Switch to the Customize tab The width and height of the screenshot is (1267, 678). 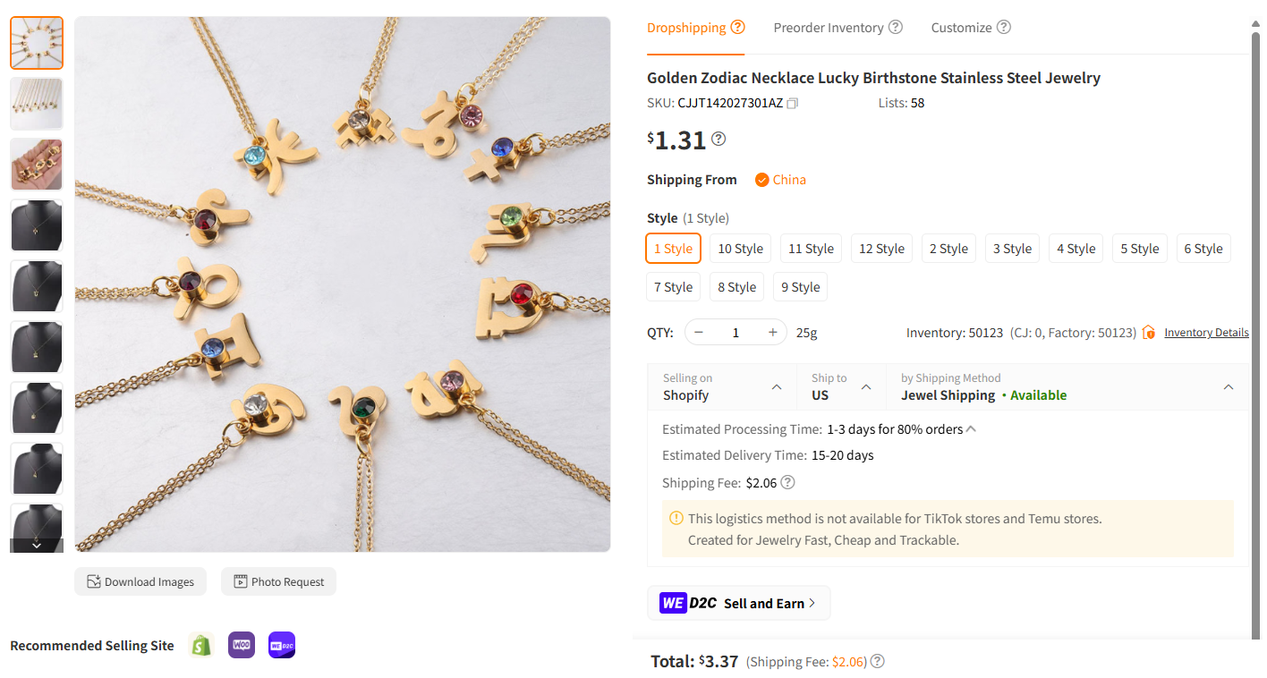coord(961,27)
